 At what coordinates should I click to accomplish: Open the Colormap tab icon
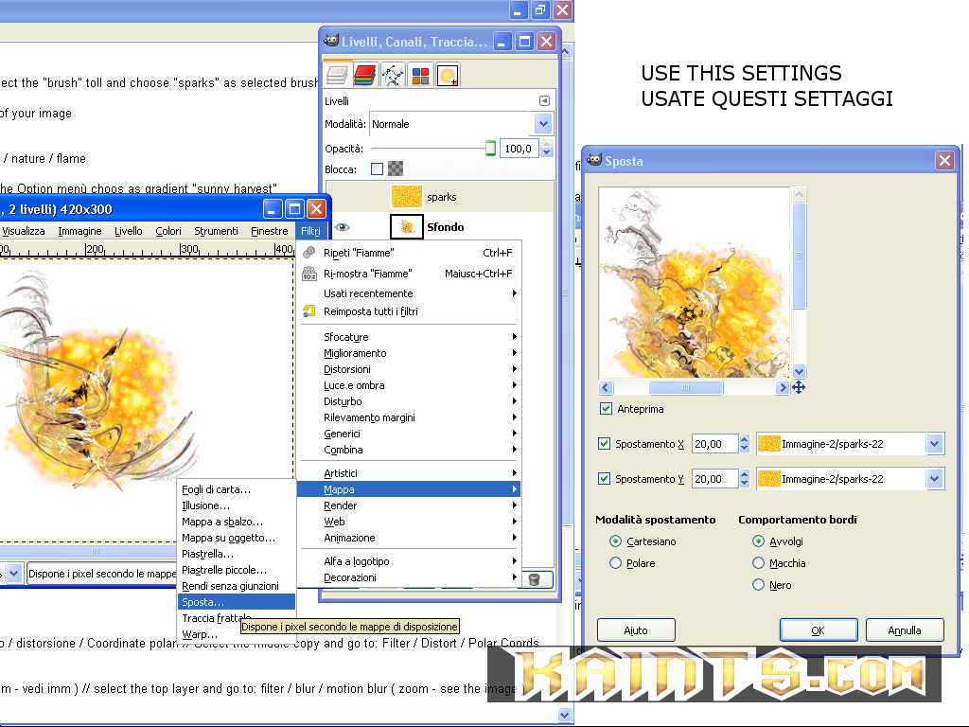pyautogui.click(x=420, y=76)
